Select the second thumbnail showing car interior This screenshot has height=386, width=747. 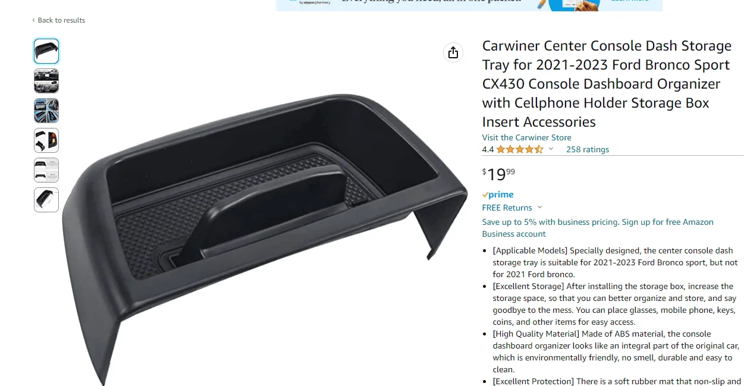tap(46, 81)
